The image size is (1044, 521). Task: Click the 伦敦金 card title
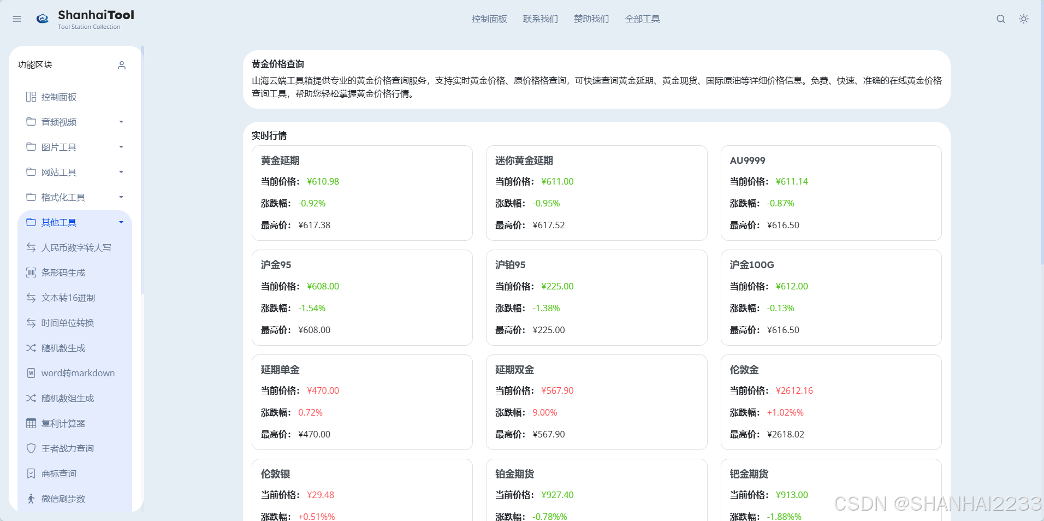coord(744,370)
